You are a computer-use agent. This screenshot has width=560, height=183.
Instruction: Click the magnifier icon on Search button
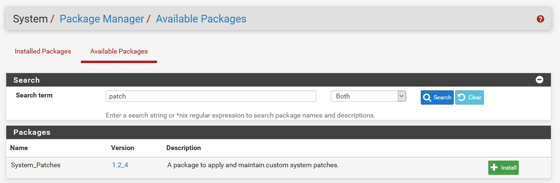(427, 97)
